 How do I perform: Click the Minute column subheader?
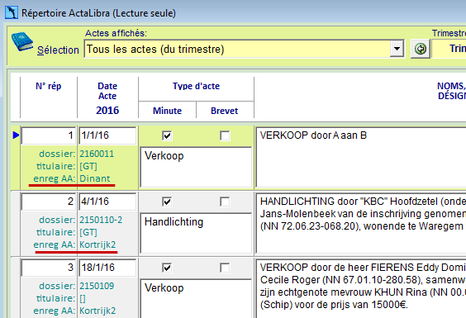coord(167,111)
